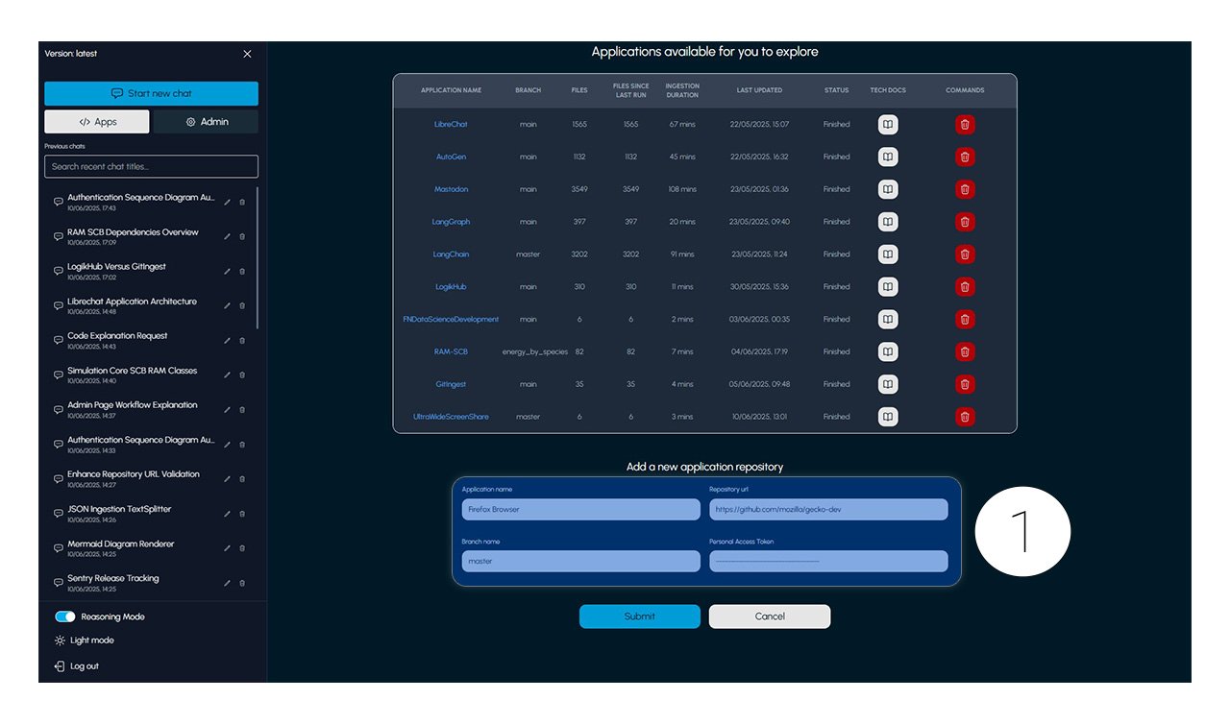Open tech docs for GitIngest
The height and width of the screenshot is (725, 1230).
[x=888, y=384]
